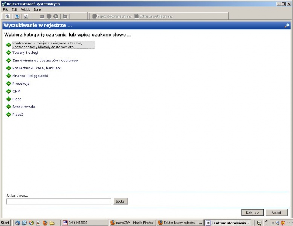Choose Zamówienia od dostawców i odbiorców
The width and height of the screenshot is (293, 226).
coord(46,60)
